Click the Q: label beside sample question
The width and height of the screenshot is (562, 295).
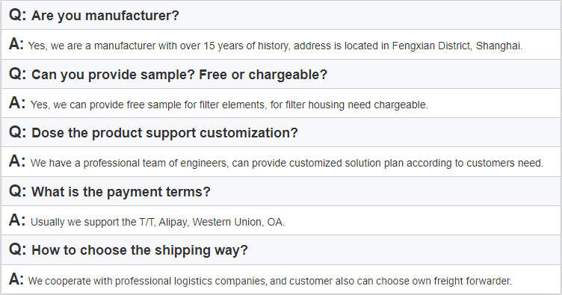(18, 74)
